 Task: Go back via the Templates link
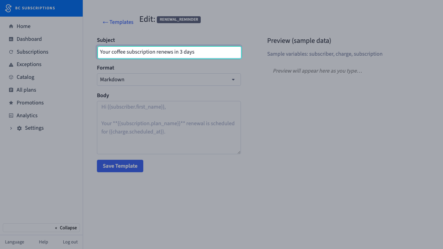pyautogui.click(x=118, y=22)
